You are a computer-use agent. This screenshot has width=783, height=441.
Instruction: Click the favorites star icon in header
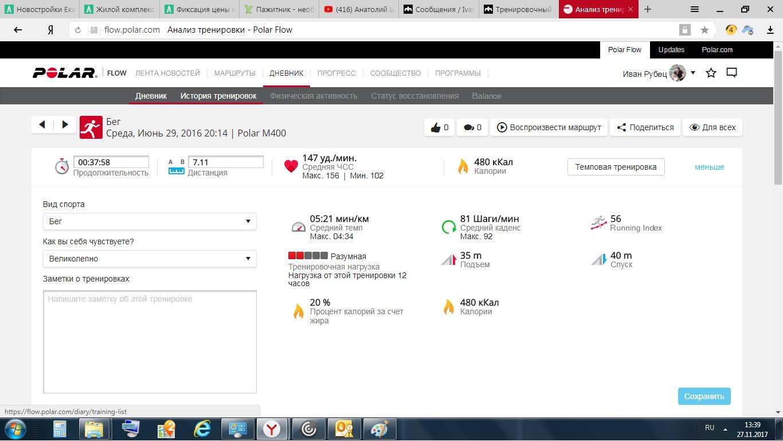pyautogui.click(x=711, y=73)
